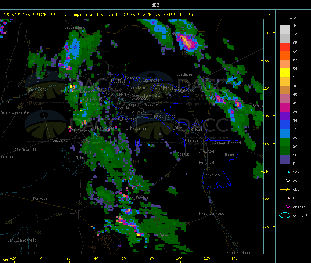
Task: Click the 0 km horizontal axis label
Action: pyautogui.click(x=41, y=258)
